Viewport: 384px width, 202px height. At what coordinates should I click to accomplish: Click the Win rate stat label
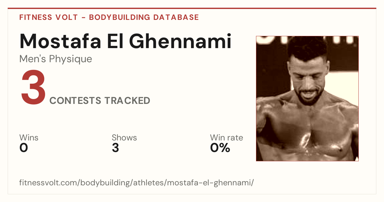[x=227, y=138]
